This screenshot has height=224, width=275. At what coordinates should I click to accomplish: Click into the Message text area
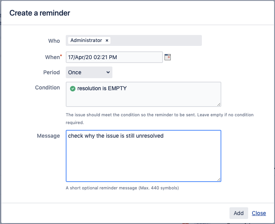coord(143,159)
